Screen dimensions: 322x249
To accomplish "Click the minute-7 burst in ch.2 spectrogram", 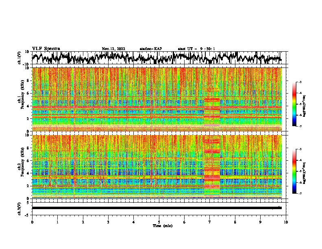I will [212, 166].
